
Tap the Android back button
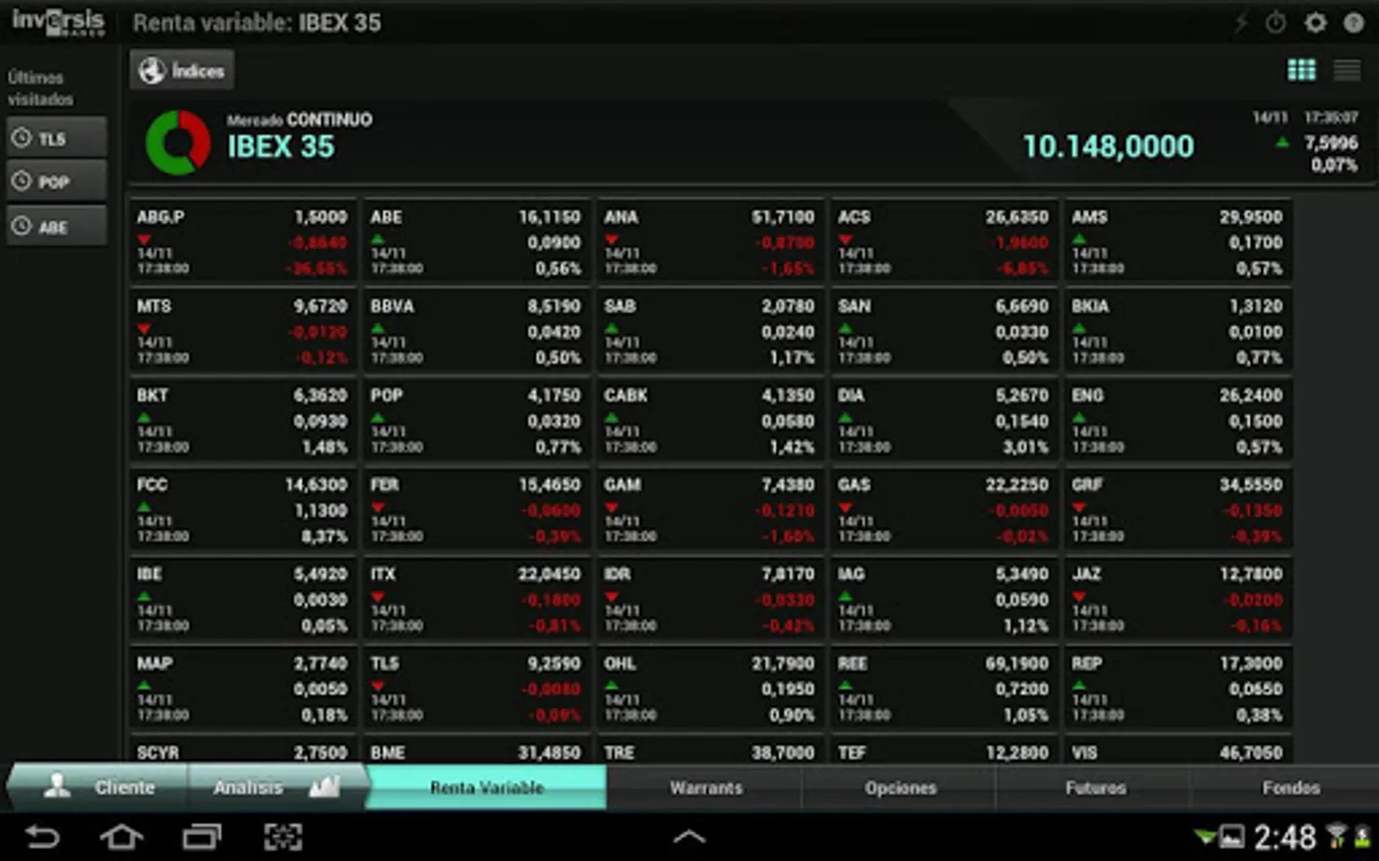(x=42, y=837)
